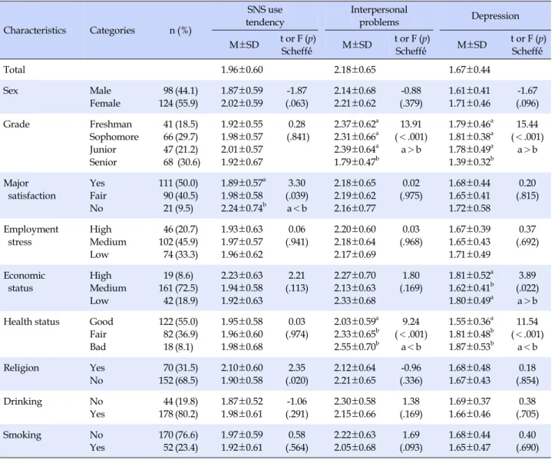Select the F value 3.89 for economic status
558x460 pixels.
pos(527,276)
